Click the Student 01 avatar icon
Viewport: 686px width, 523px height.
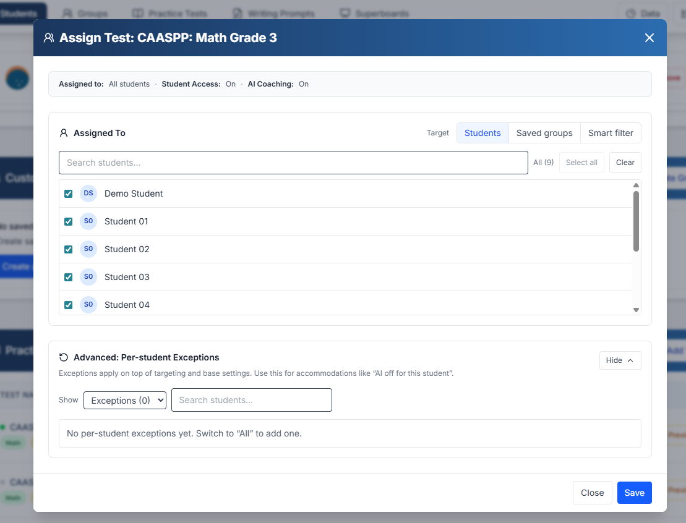pyautogui.click(x=88, y=221)
